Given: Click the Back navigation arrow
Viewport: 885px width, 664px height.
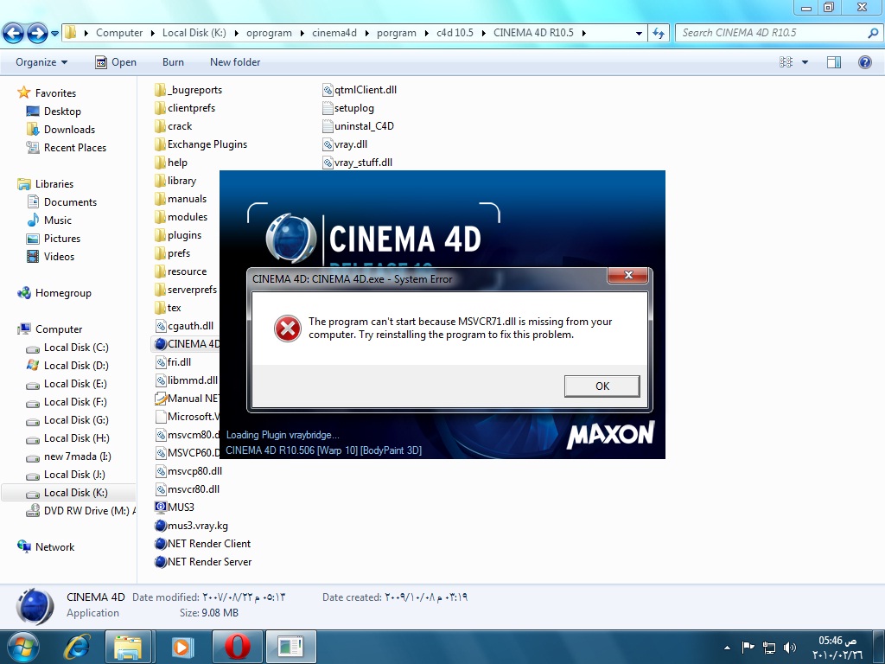Looking at the screenshot, I should point(14,34).
